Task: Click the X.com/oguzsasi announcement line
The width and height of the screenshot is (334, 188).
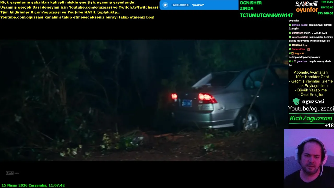Action: [x=60, y=12]
